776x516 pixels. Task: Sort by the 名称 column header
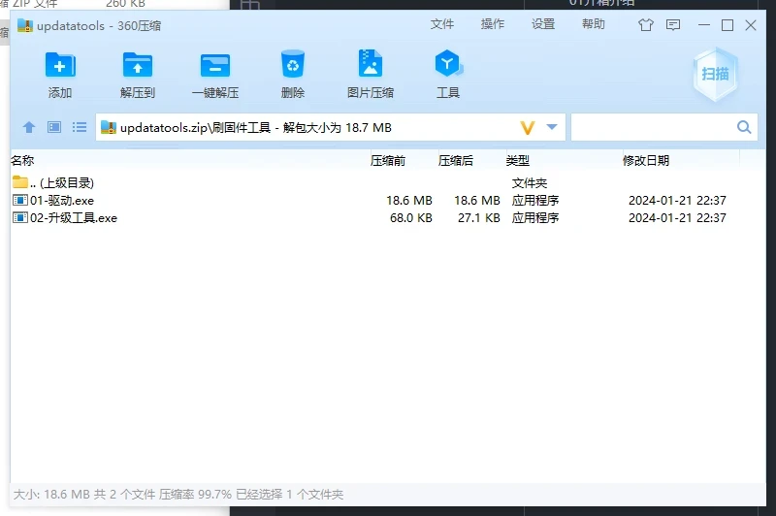tap(22, 160)
